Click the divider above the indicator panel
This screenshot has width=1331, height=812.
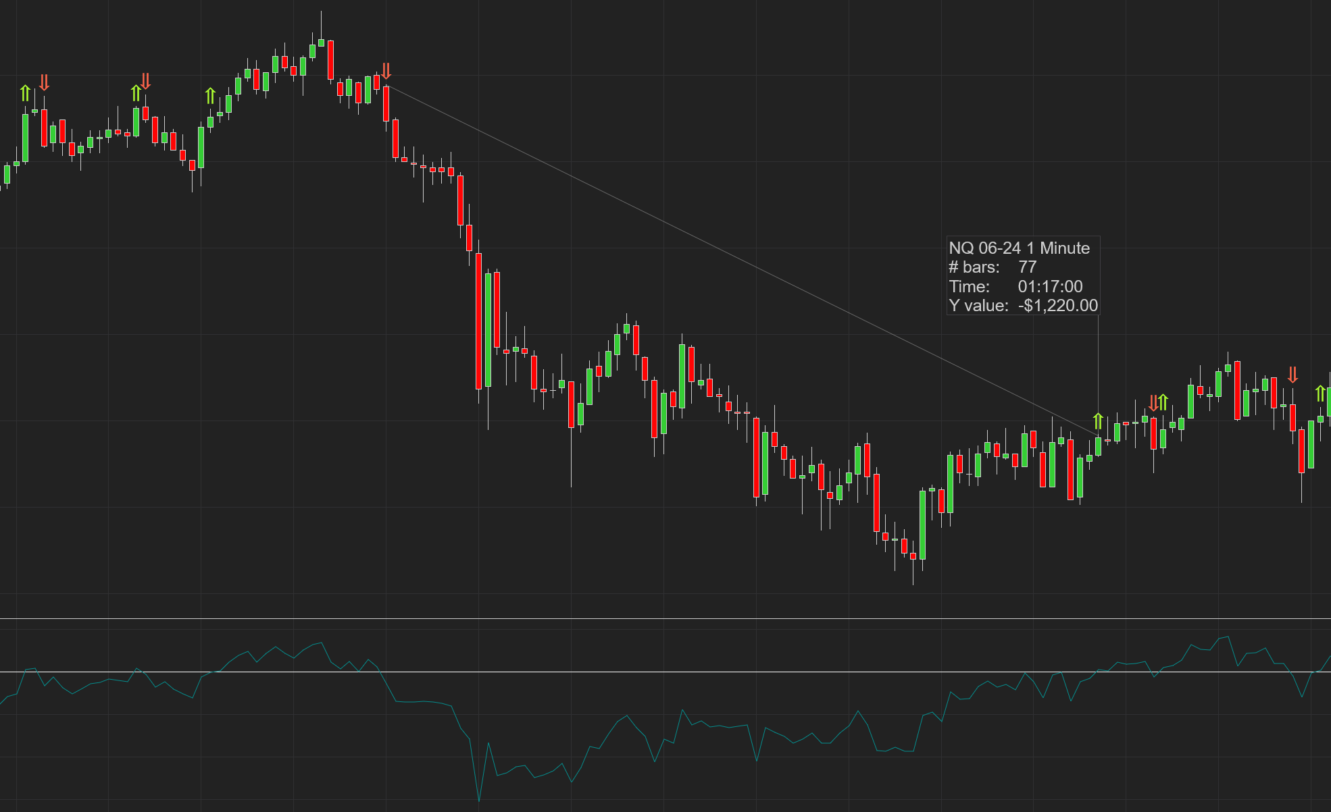pyautogui.click(x=676, y=618)
